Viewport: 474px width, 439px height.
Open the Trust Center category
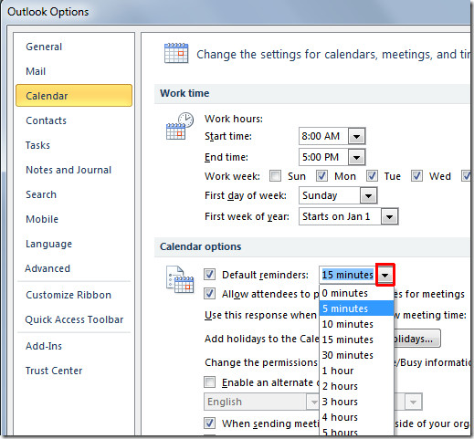coord(54,371)
